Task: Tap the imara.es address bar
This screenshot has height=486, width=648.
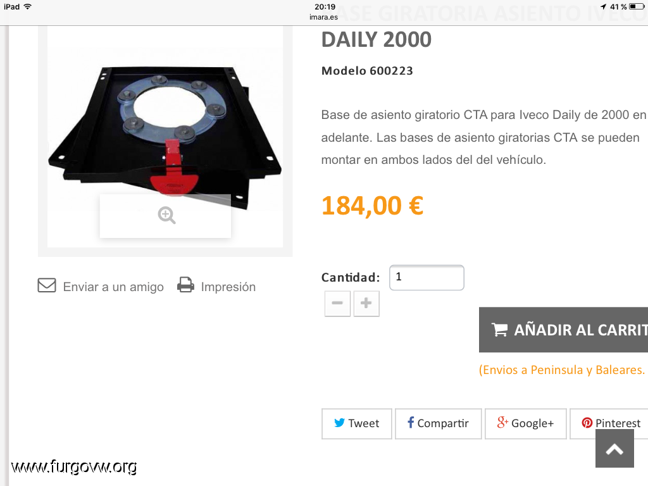Action: (323, 17)
